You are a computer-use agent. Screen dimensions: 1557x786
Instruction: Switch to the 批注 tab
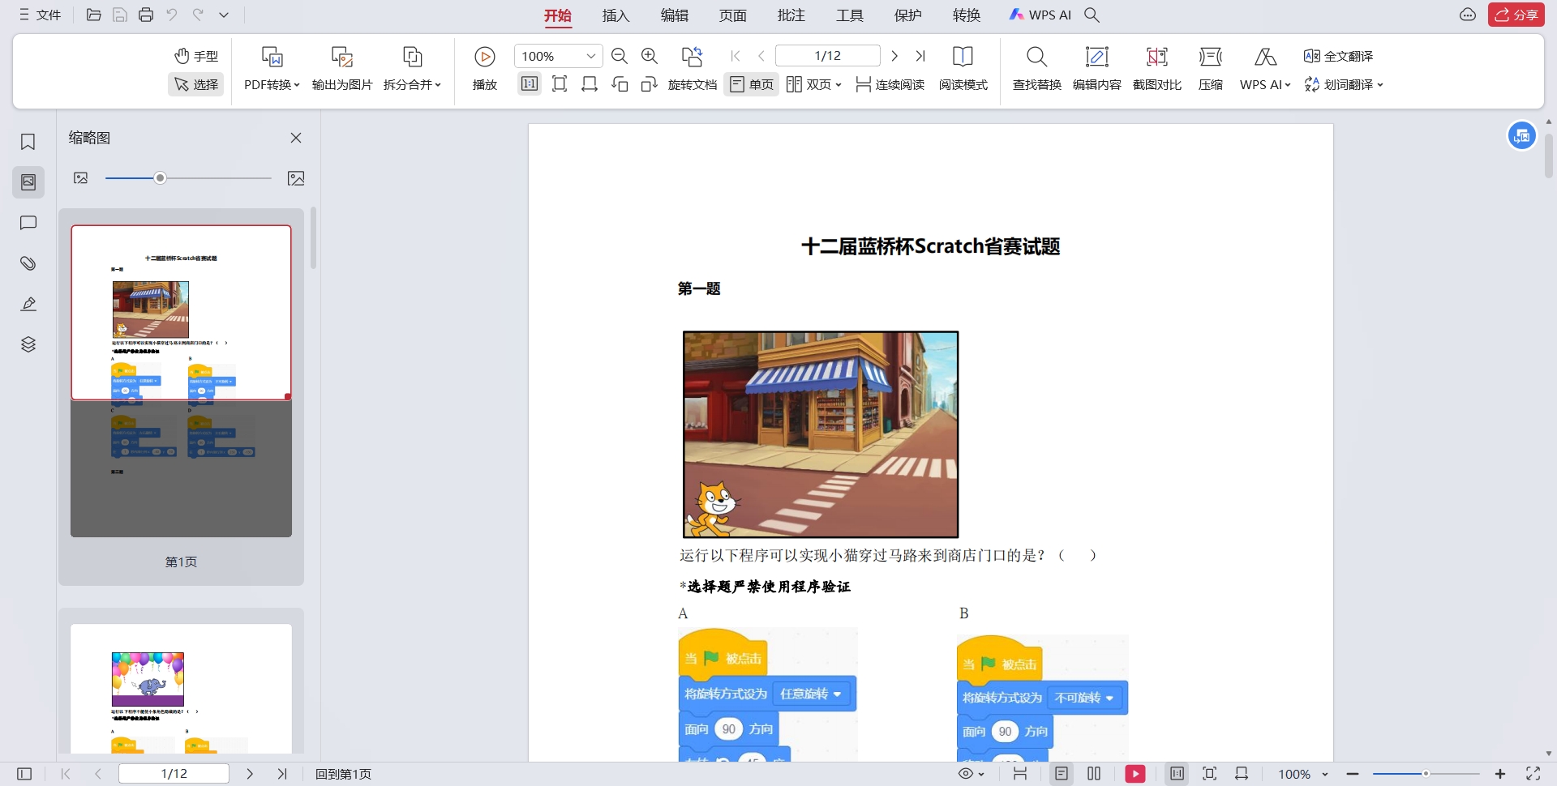coord(791,15)
